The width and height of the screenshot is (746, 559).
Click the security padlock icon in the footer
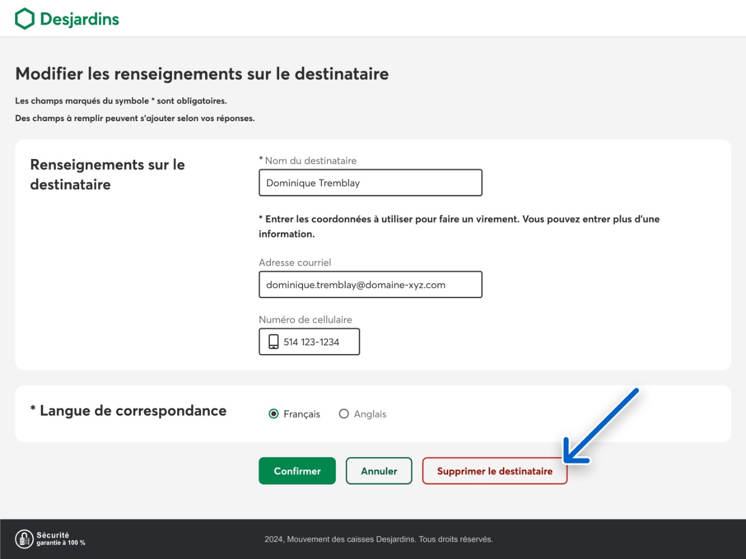coord(24,539)
